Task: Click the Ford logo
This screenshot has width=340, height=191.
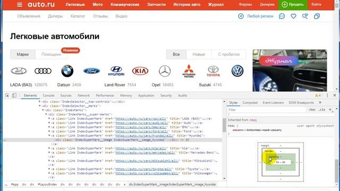Action: pos(92,71)
